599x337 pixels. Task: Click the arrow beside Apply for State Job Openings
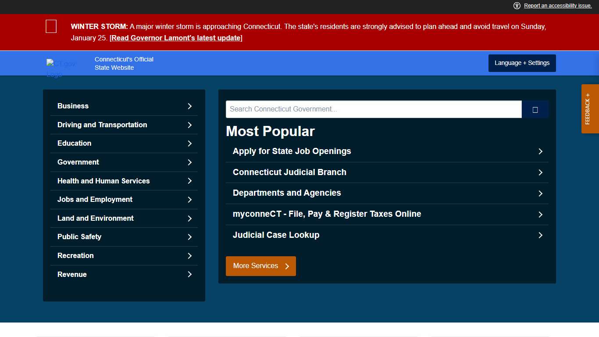[x=540, y=151]
